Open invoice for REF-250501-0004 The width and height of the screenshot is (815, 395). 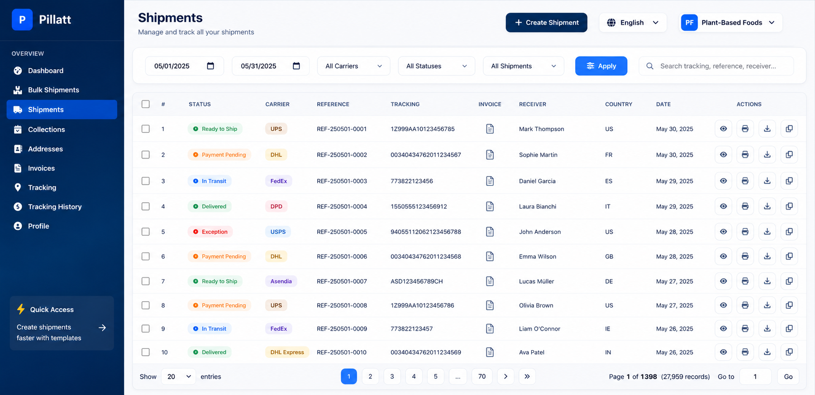click(490, 206)
